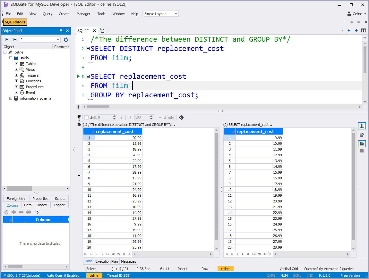Refresh the Object Panel tree
This screenshot has height=279, width=369.
[66, 39]
